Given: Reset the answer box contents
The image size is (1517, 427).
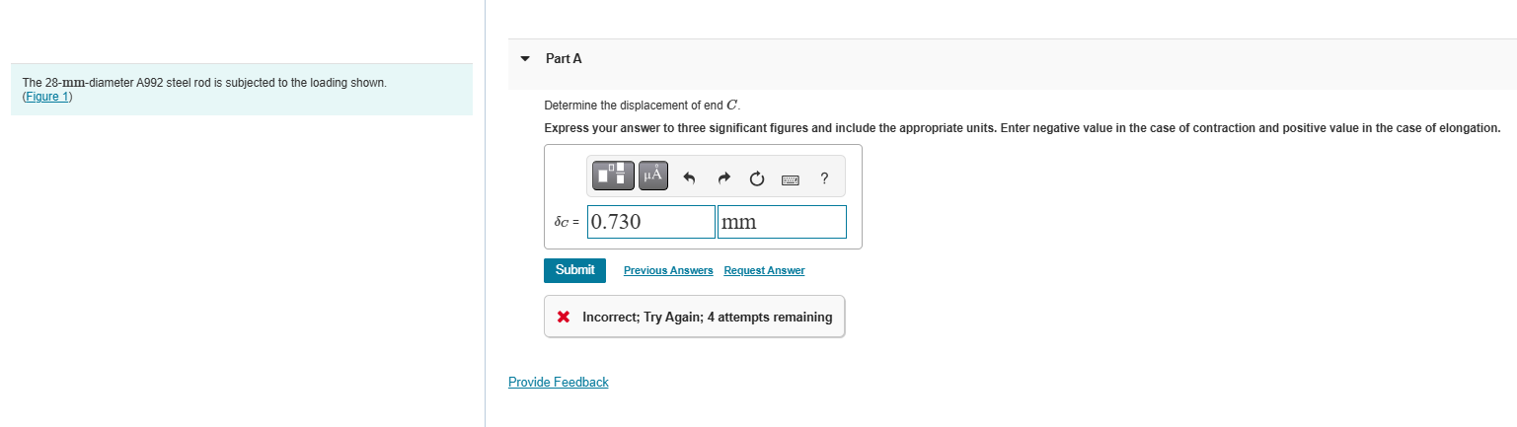Looking at the screenshot, I should (x=756, y=178).
